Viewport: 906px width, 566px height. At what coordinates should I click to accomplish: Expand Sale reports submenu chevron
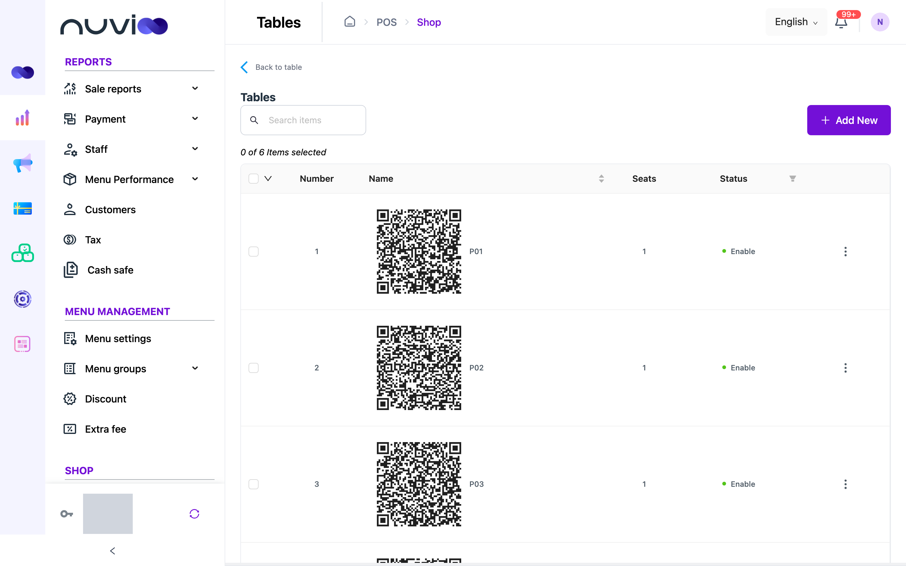click(x=195, y=88)
